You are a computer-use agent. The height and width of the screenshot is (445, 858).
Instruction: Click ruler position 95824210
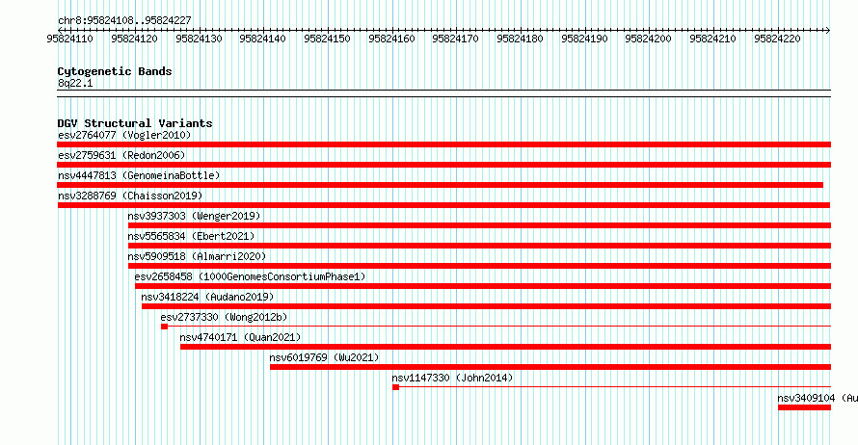coord(713,39)
